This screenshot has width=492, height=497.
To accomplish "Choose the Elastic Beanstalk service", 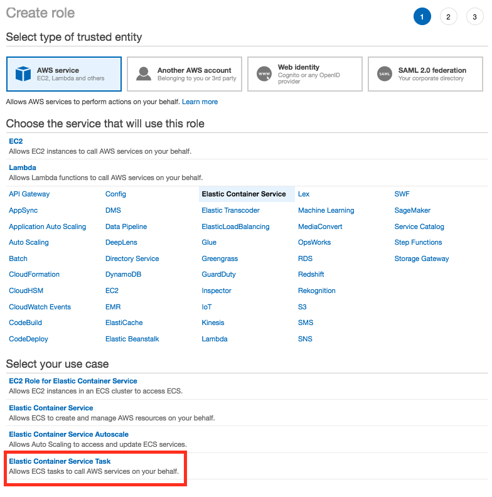I will click(132, 339).
